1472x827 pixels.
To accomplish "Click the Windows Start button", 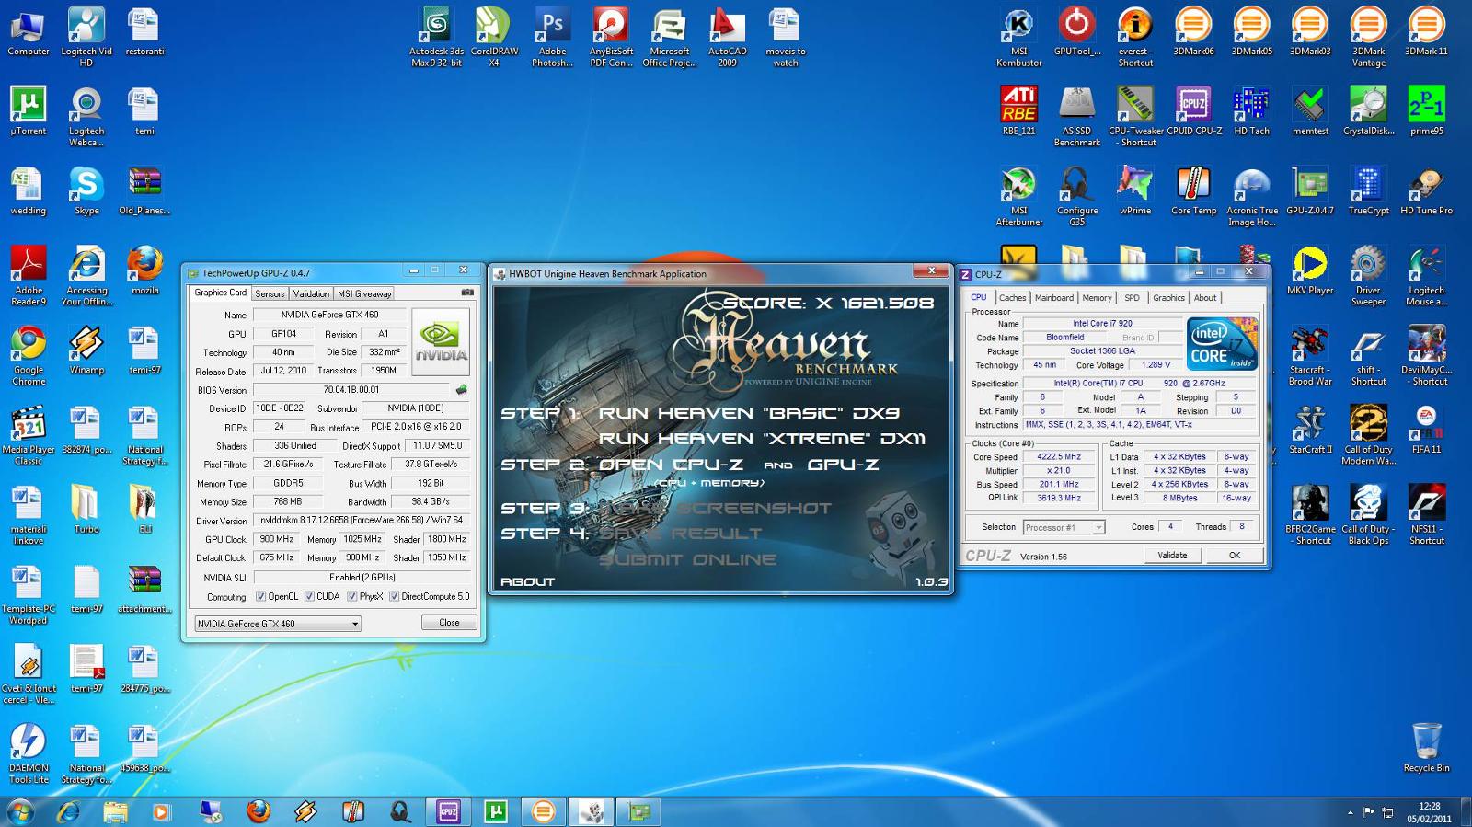I will click(20, 811).
